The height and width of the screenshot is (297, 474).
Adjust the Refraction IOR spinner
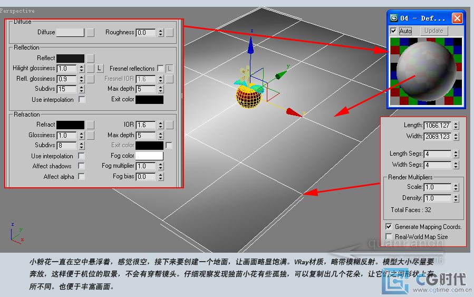click(161, 125)
